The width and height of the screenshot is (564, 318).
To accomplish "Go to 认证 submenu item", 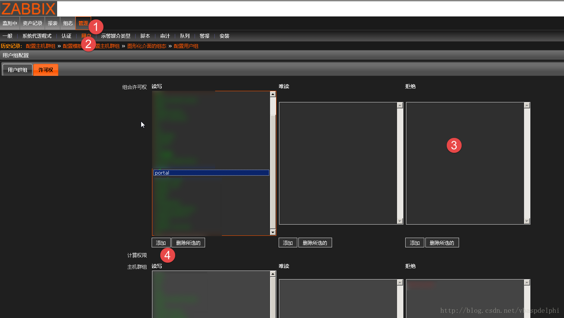I will point(66,36).
